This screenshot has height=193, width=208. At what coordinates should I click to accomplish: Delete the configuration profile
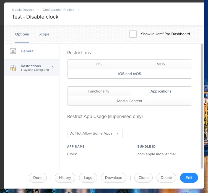(x=166, y=178)
